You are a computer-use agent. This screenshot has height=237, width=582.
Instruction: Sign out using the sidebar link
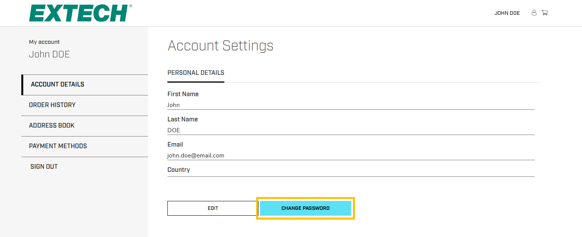[x=44, y=167]
